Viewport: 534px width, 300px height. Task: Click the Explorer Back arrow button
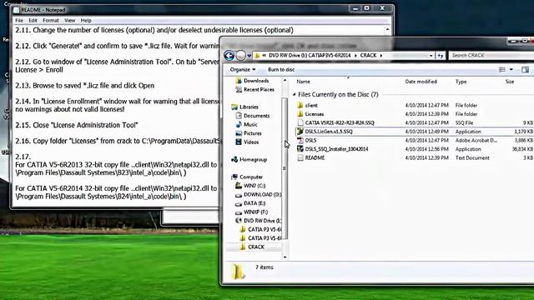(x=229, y=56)
